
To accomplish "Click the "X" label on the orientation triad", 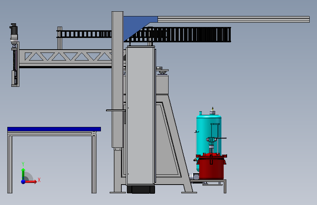I will click(x=39, y=180).
